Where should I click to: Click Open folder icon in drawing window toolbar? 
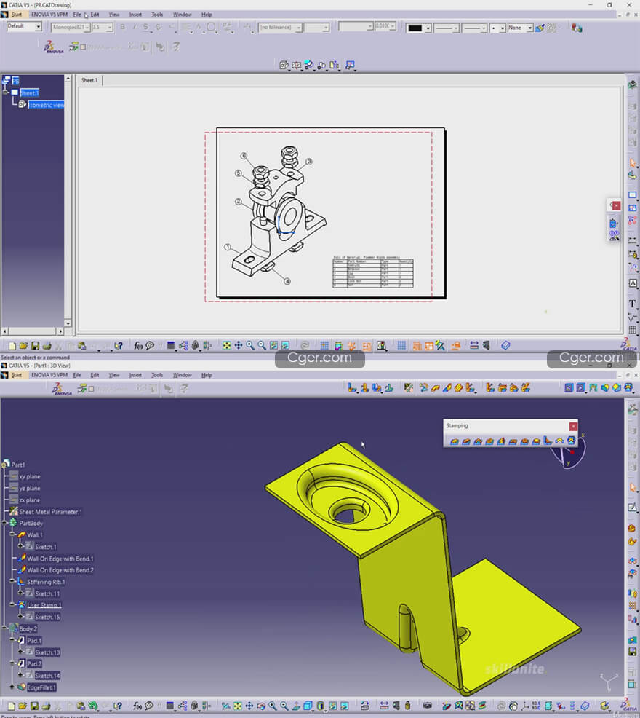[x=23, y=346]
